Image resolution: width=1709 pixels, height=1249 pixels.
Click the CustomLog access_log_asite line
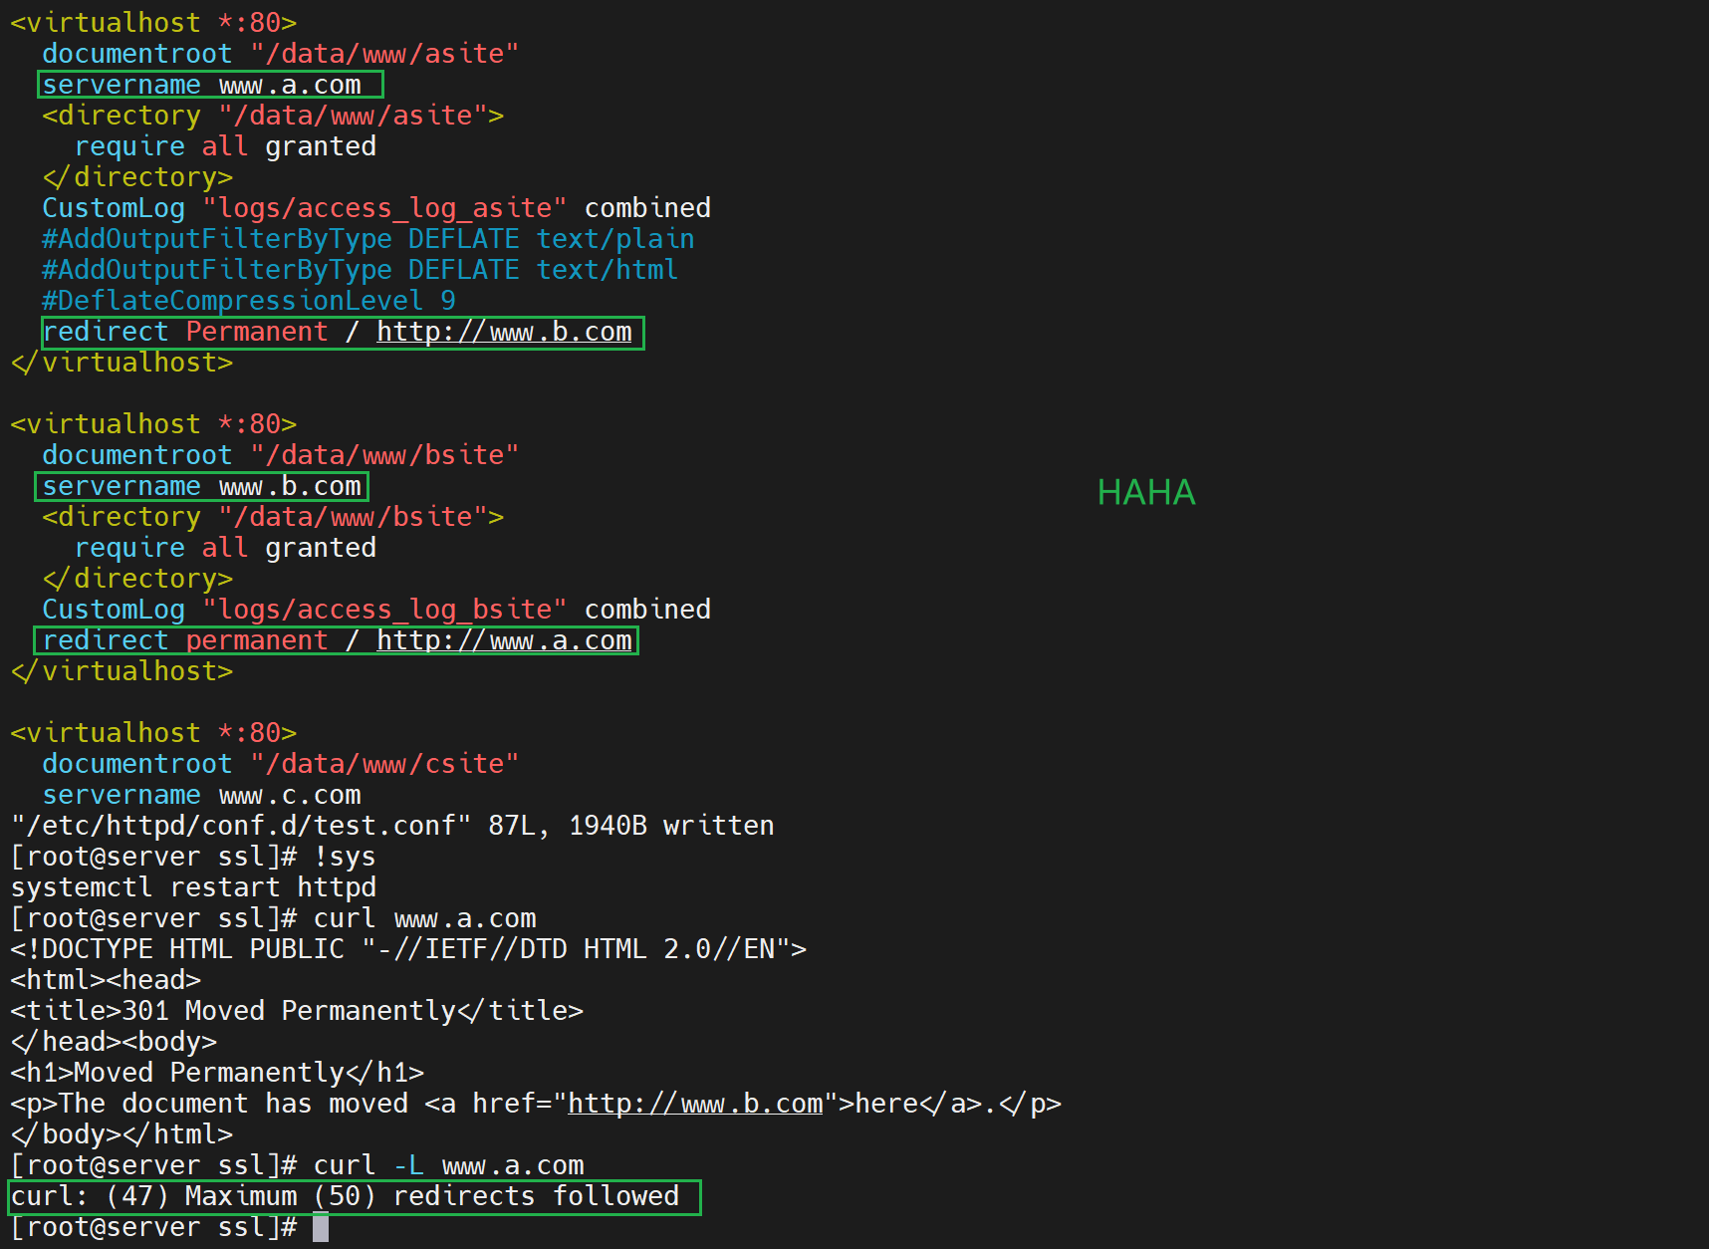point(375,208)
